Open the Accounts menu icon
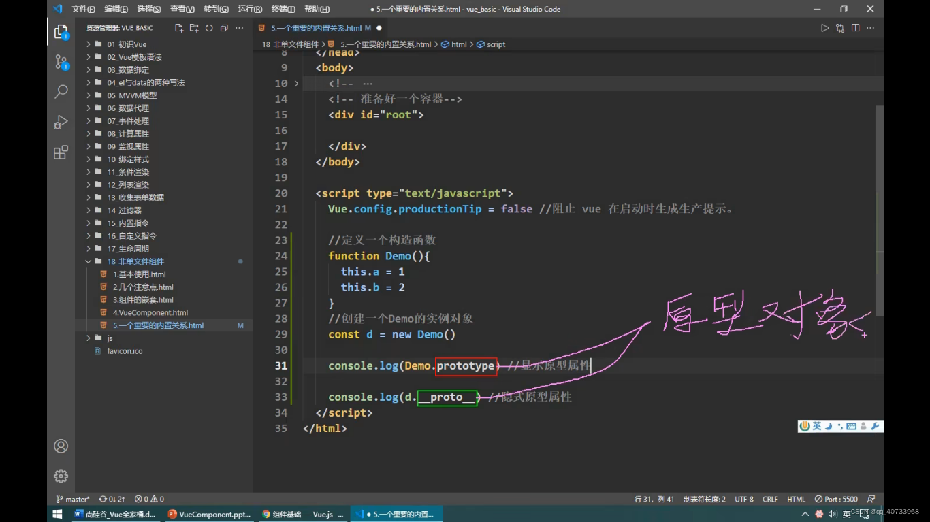930x522 pixels. coord(61,446)
